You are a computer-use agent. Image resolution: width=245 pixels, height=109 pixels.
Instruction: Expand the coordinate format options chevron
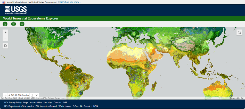[x=37, y=95]
